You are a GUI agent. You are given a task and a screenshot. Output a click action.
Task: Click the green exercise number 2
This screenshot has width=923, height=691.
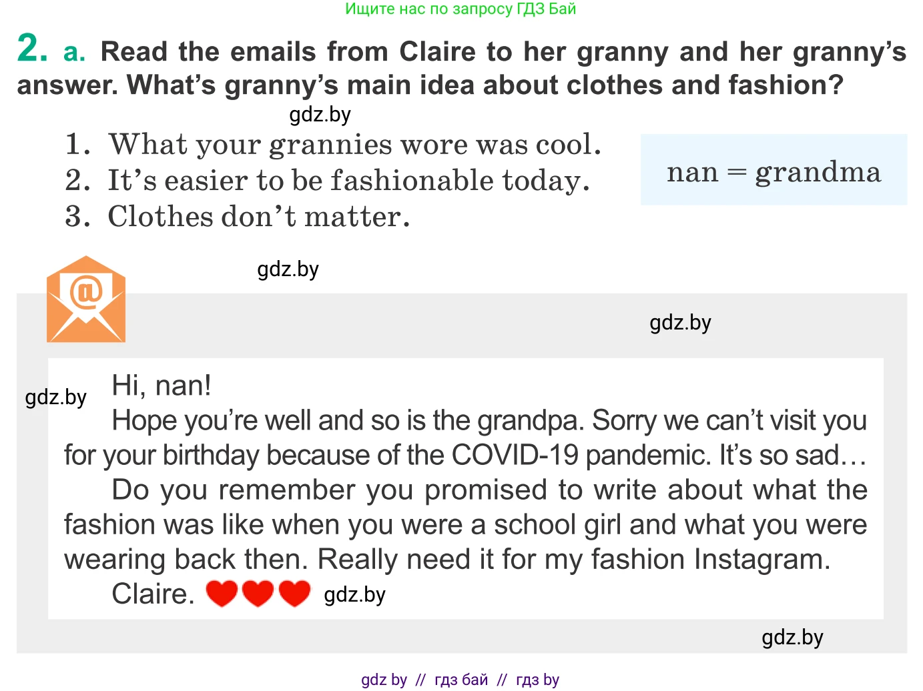[x=32, y=49]
